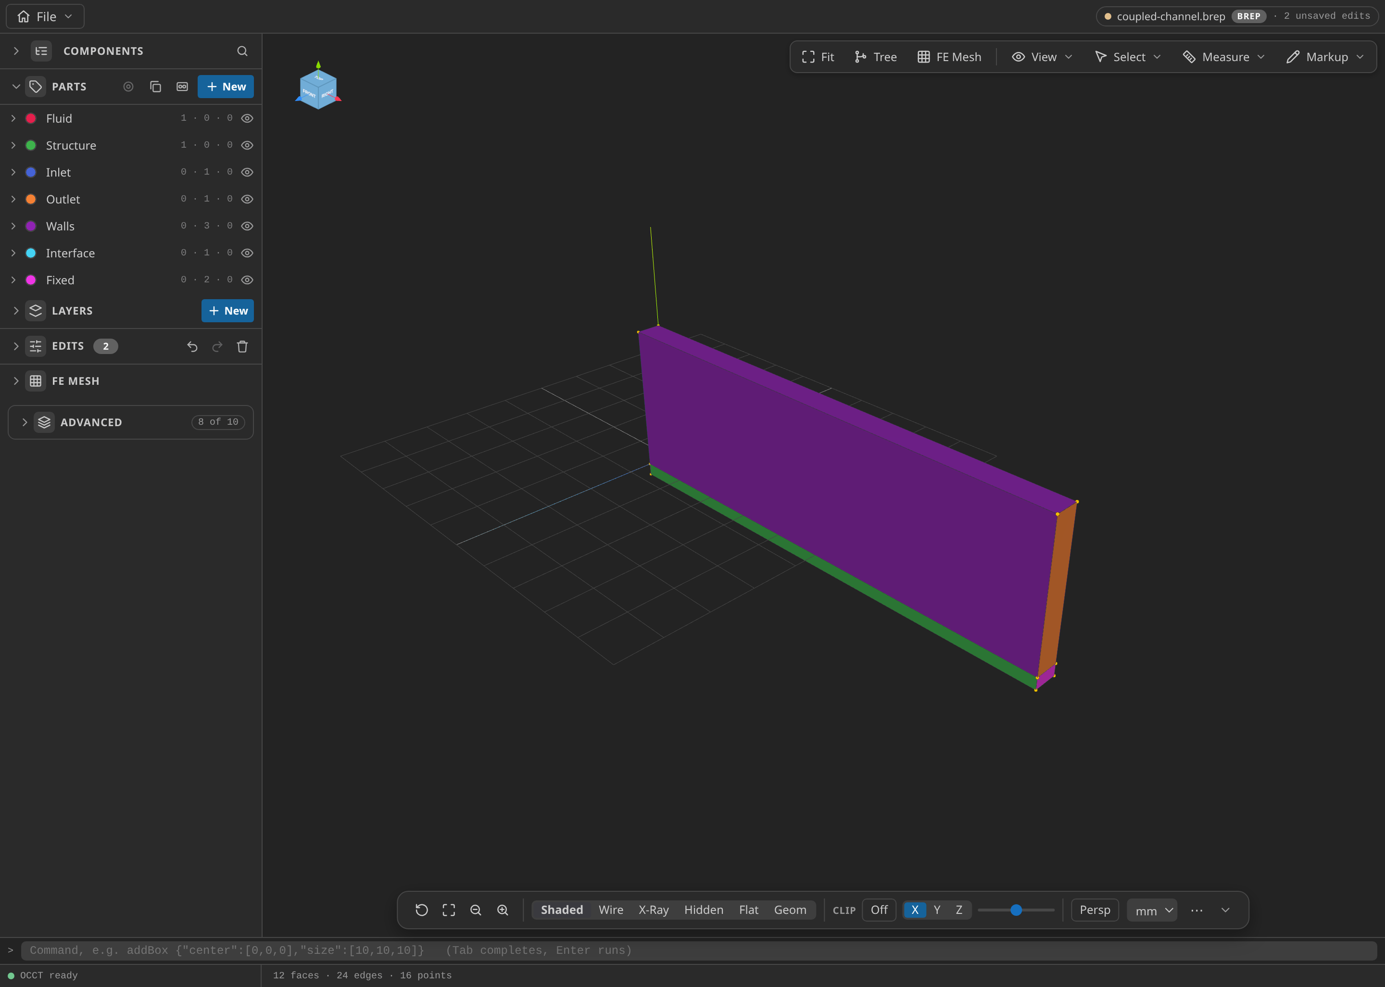Viewport: 1385px width, 987px height.
Task: Expand the Components section
Action: tap(16, 51)
